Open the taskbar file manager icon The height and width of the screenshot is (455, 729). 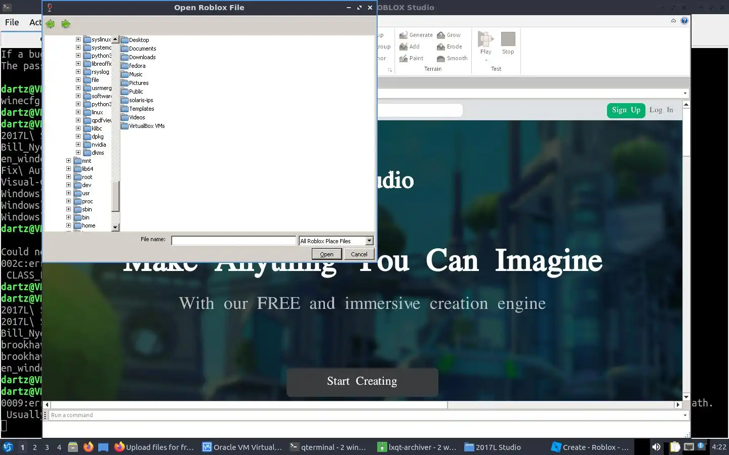[x=73, y=447]
